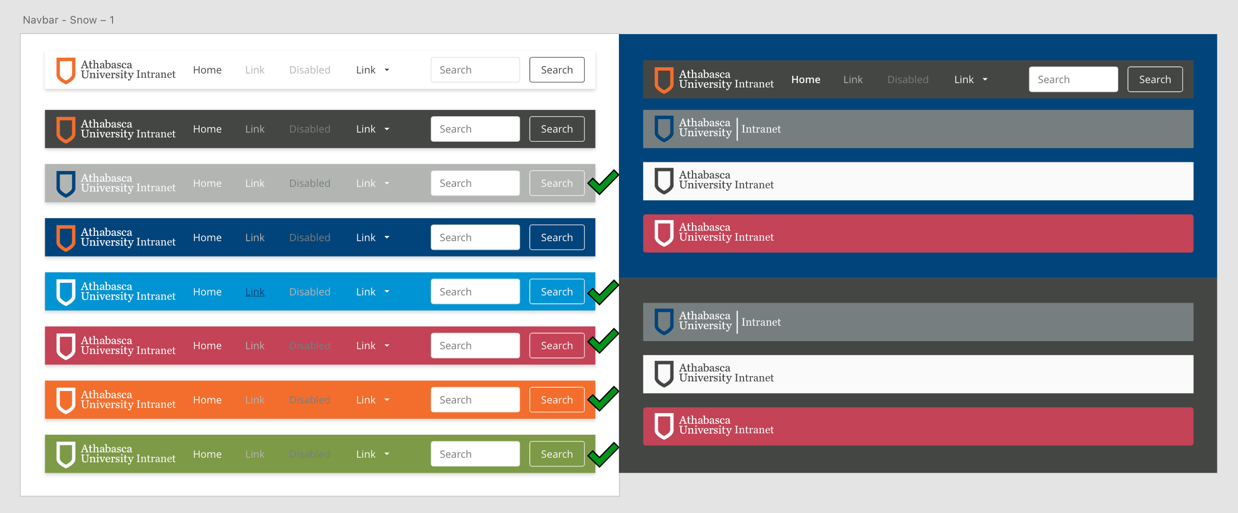Open the Link dropdown in the navy blue navbar
This screenshot has width=1238, height=513.
pos(373,238)
